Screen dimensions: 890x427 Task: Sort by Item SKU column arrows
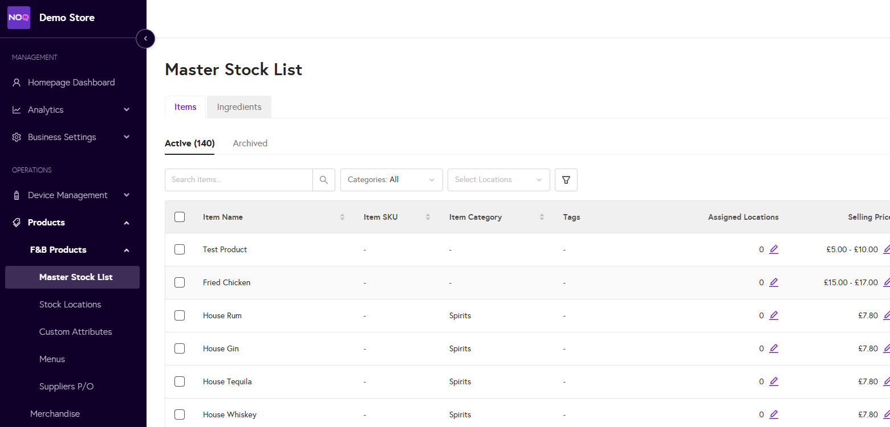point(428,217)
